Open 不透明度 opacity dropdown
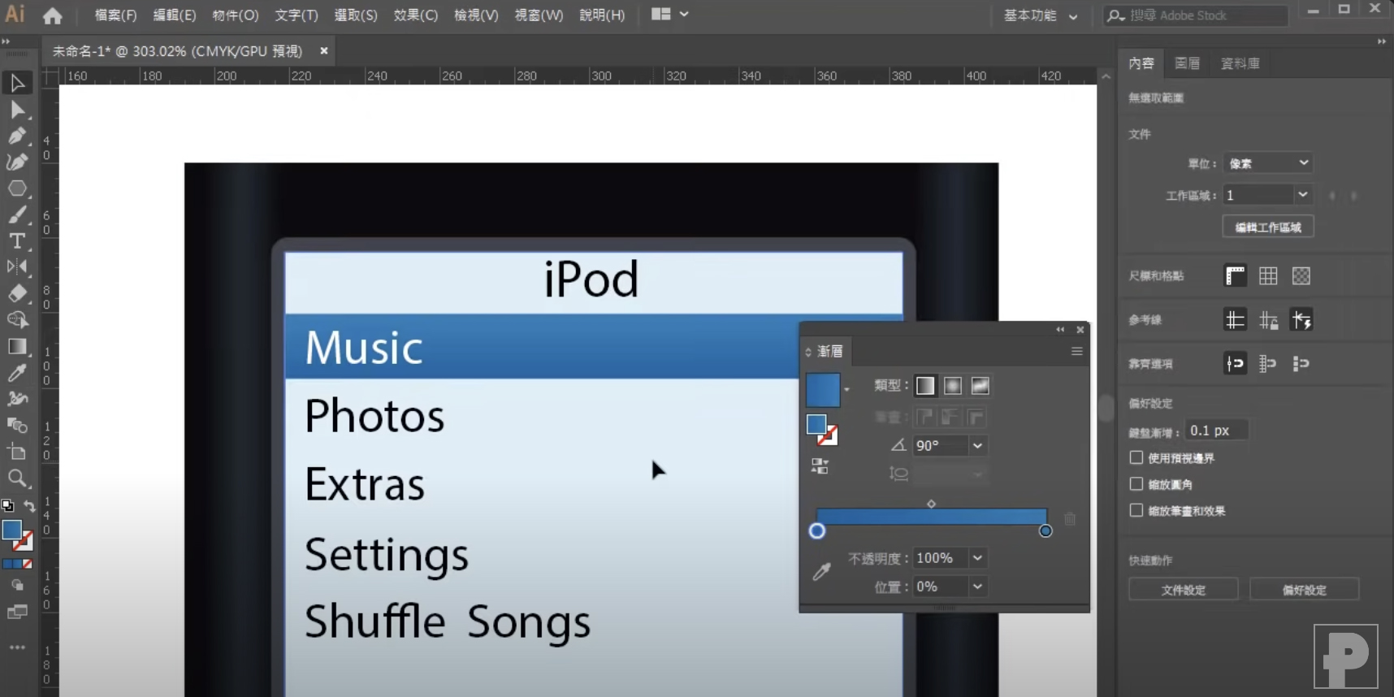The height and width of the screenshot is (697, 1394). [x=977, y=558]
